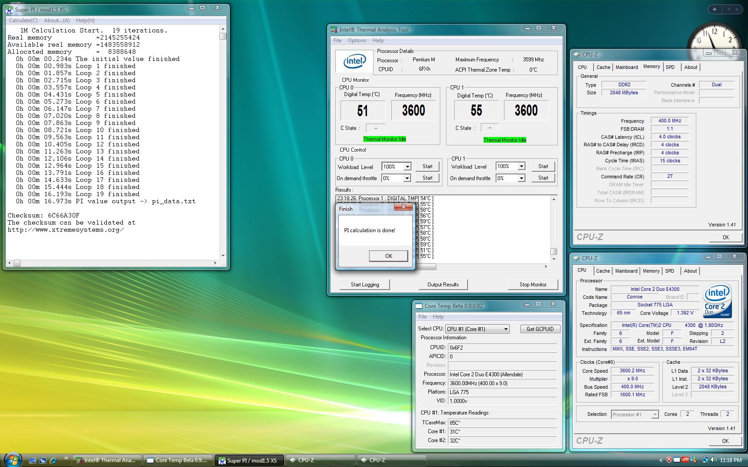The image size is (748, 467).
Task: Open About menu in Super PI
Action: pyautogui.click(x=57, y=20)
